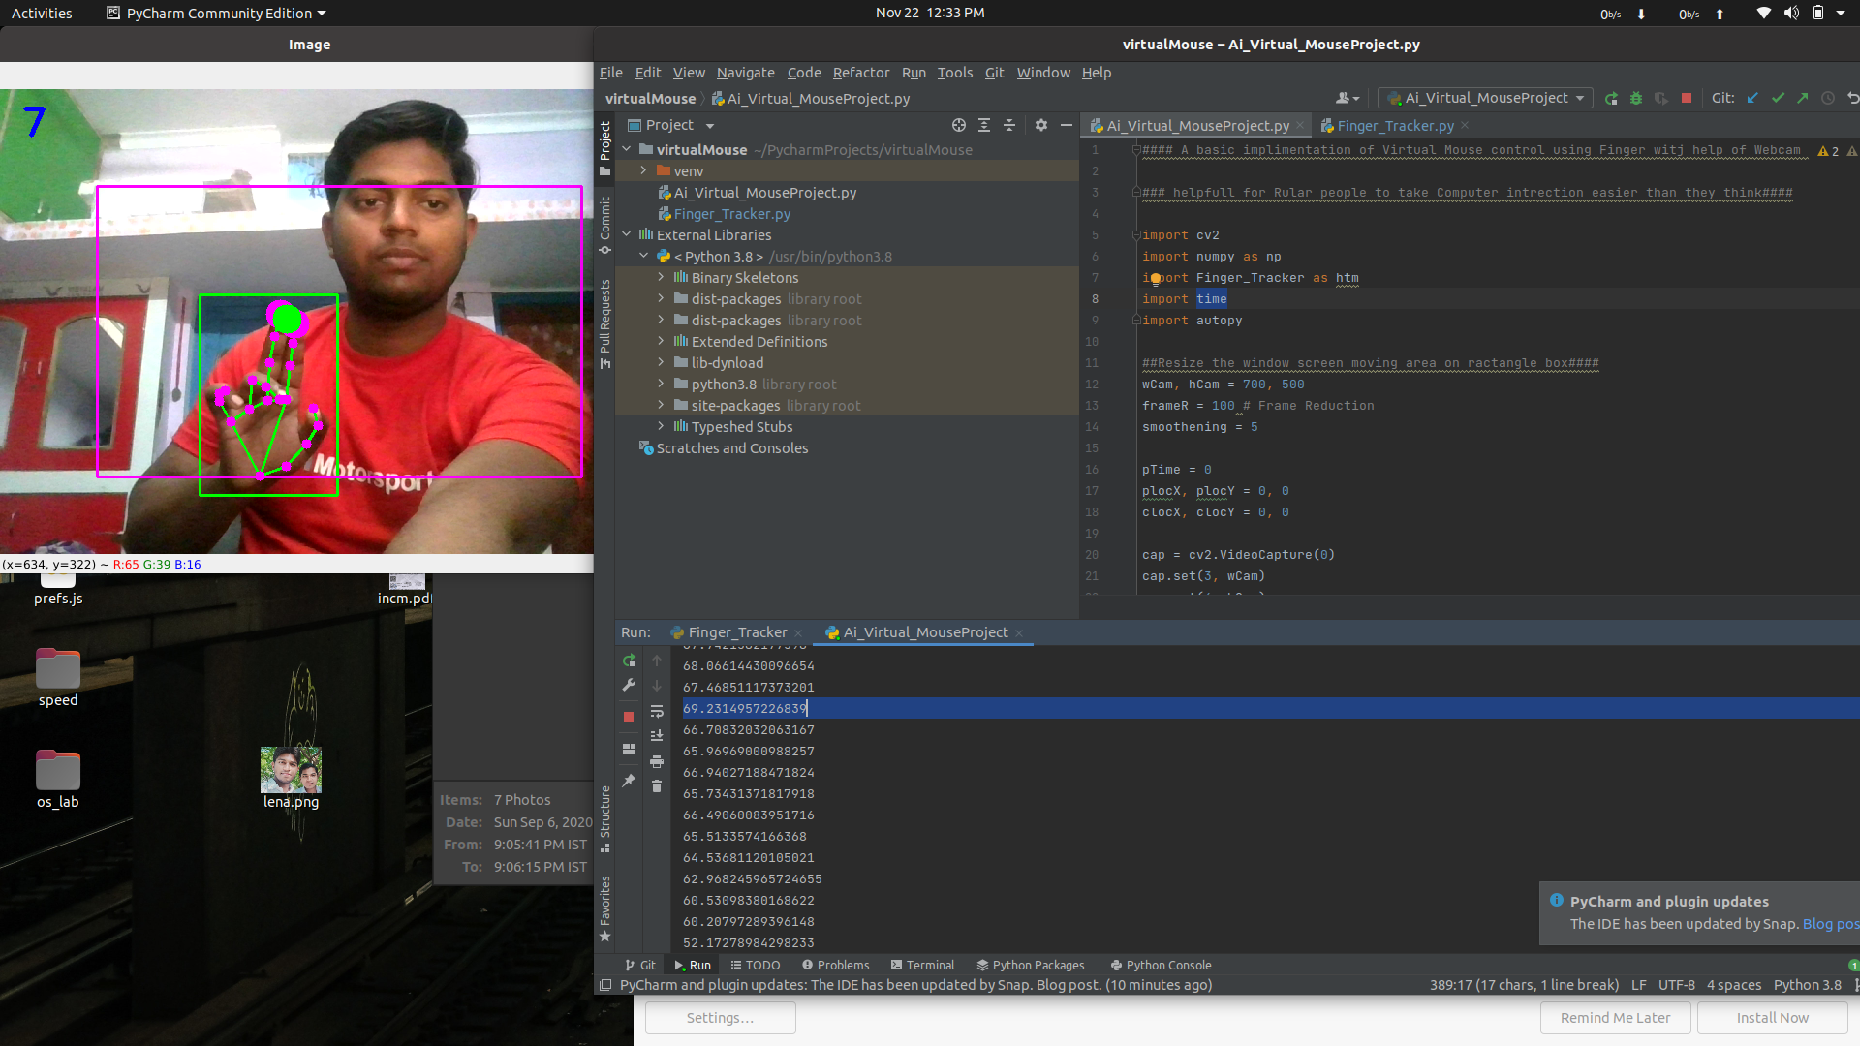Rerun the Ai_Virtual_MouseProject run configuration
The image size is (1860, 1046).
point(629,661)
